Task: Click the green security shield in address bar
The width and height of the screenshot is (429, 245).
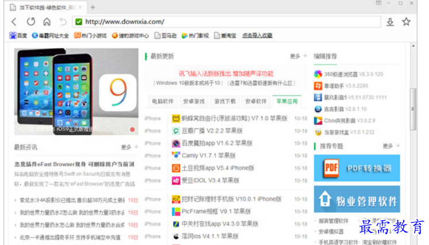Action: (79, 22)
